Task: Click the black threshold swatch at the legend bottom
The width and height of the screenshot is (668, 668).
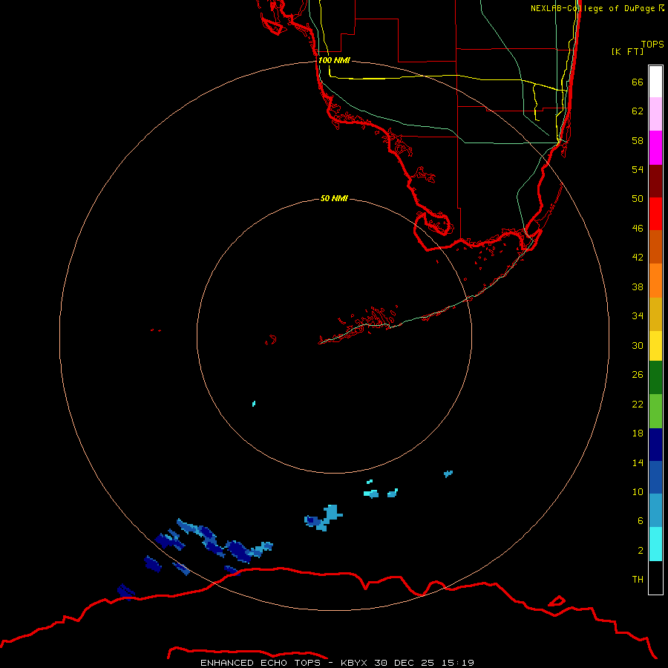Action: (655, 577)
